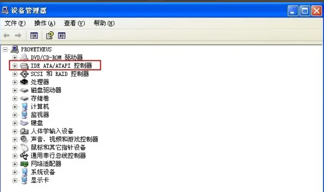Select the network adapter card icon
Viewport: 324px width, 192px height.
coord(24,164)
